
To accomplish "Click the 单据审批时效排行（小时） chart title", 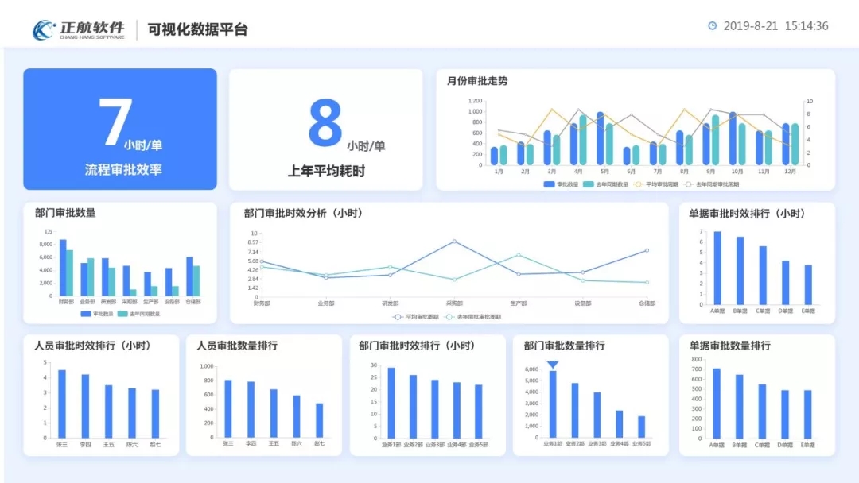I will tap(747, 214).
